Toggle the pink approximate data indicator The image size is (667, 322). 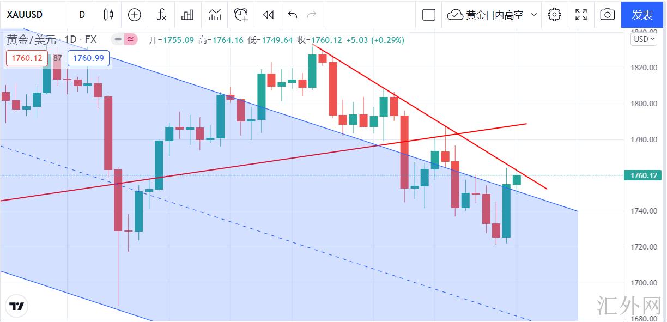click(x=130, y=39)
